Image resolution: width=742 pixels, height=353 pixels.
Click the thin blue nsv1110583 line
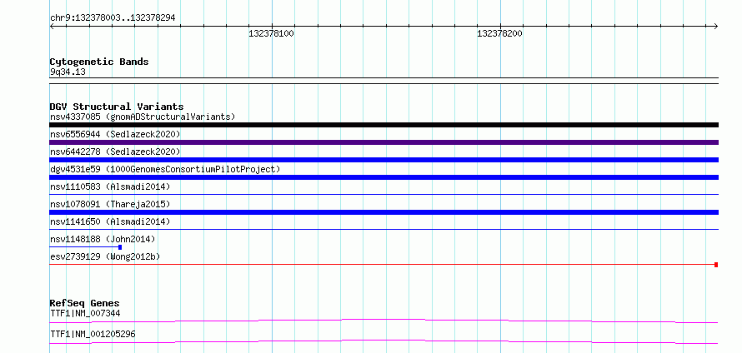[x=384, y=194]
